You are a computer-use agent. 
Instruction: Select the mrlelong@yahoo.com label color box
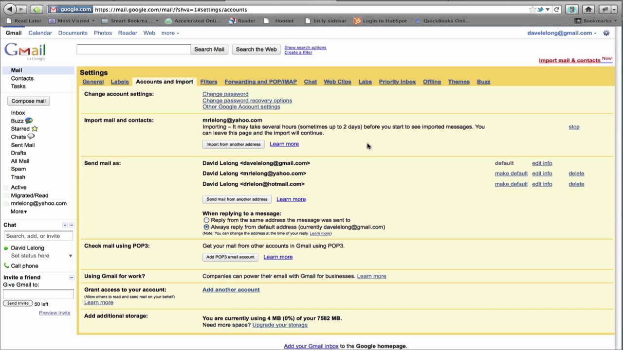pyautogui.click(x=6, y=204)
